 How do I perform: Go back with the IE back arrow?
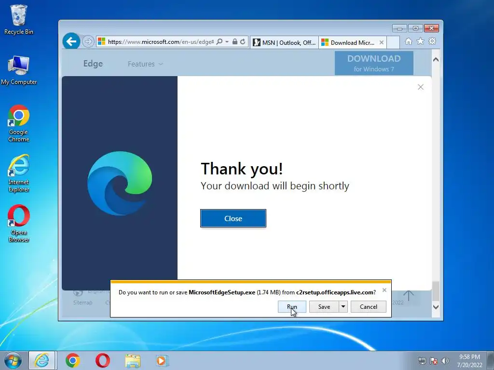(71, 41)
